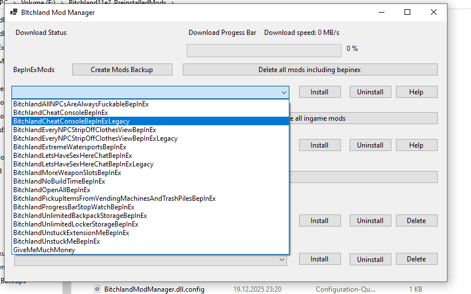The height and width of the screenshot is (294, 471).
Task: Choose BitchlandLetsHaveSexHereChatBepInExLegacy entry
Action: [150, 164]
